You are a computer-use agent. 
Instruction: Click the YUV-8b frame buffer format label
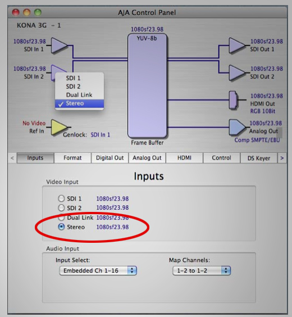147,38
